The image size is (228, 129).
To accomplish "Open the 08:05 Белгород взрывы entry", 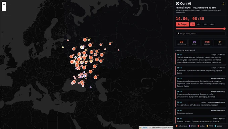I will point(201,112).
